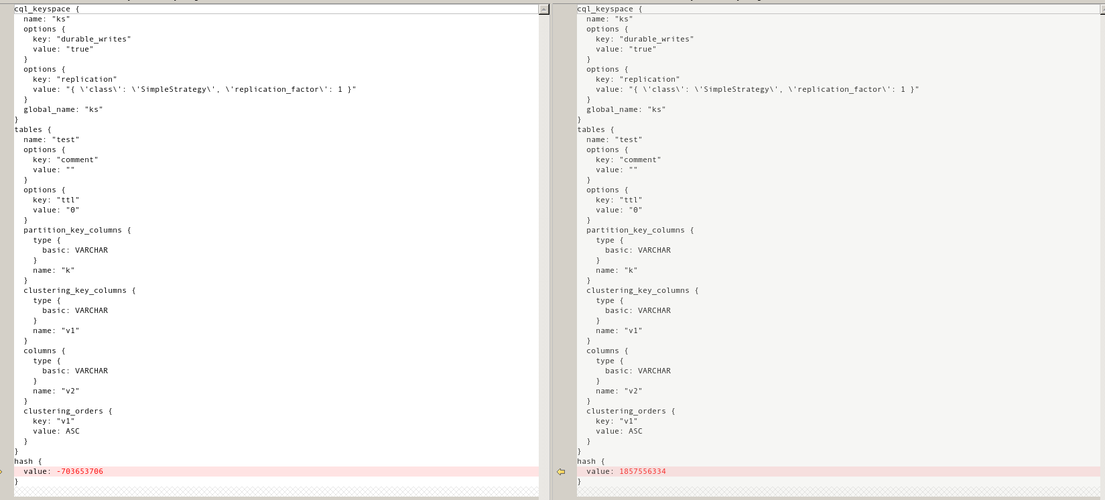Click 'key: "comment"' in the right pane
This screenshot has width=1105, height=500.
coord(628,160)
